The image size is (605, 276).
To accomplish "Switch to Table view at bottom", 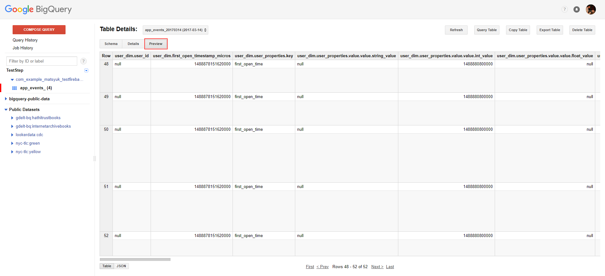I will click(x=107, y=266).
